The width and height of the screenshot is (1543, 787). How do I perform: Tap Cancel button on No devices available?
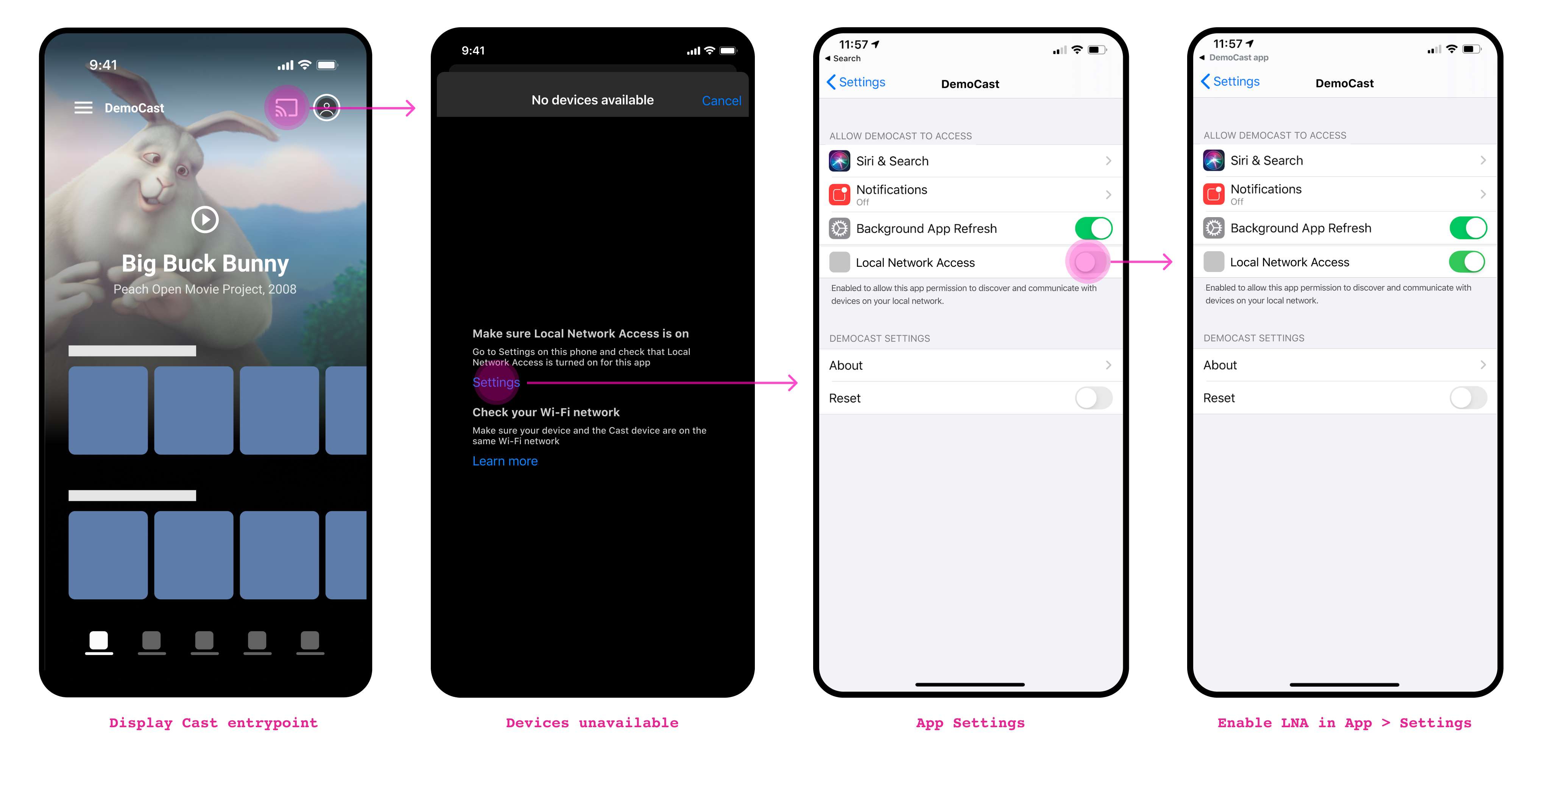click(721, 100)
